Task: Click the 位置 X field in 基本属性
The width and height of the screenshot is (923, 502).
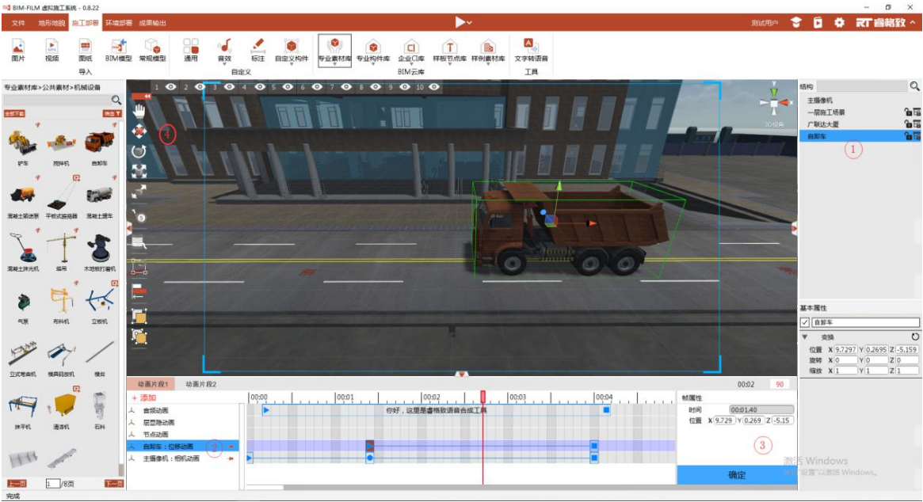Action: click(x=846, y=349)
